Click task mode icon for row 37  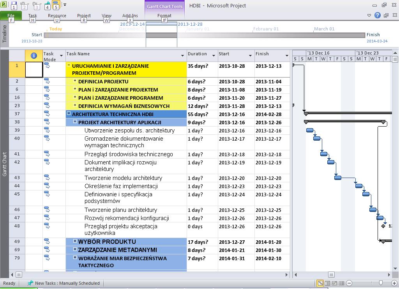coord(47,114)
